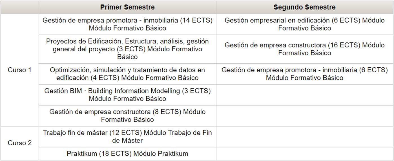Click Gestión de empresa constructora 16 ECTS

305,49
